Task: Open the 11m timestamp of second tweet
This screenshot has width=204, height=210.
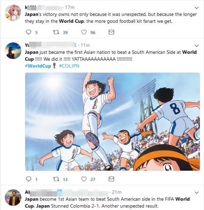Action: 85,45
